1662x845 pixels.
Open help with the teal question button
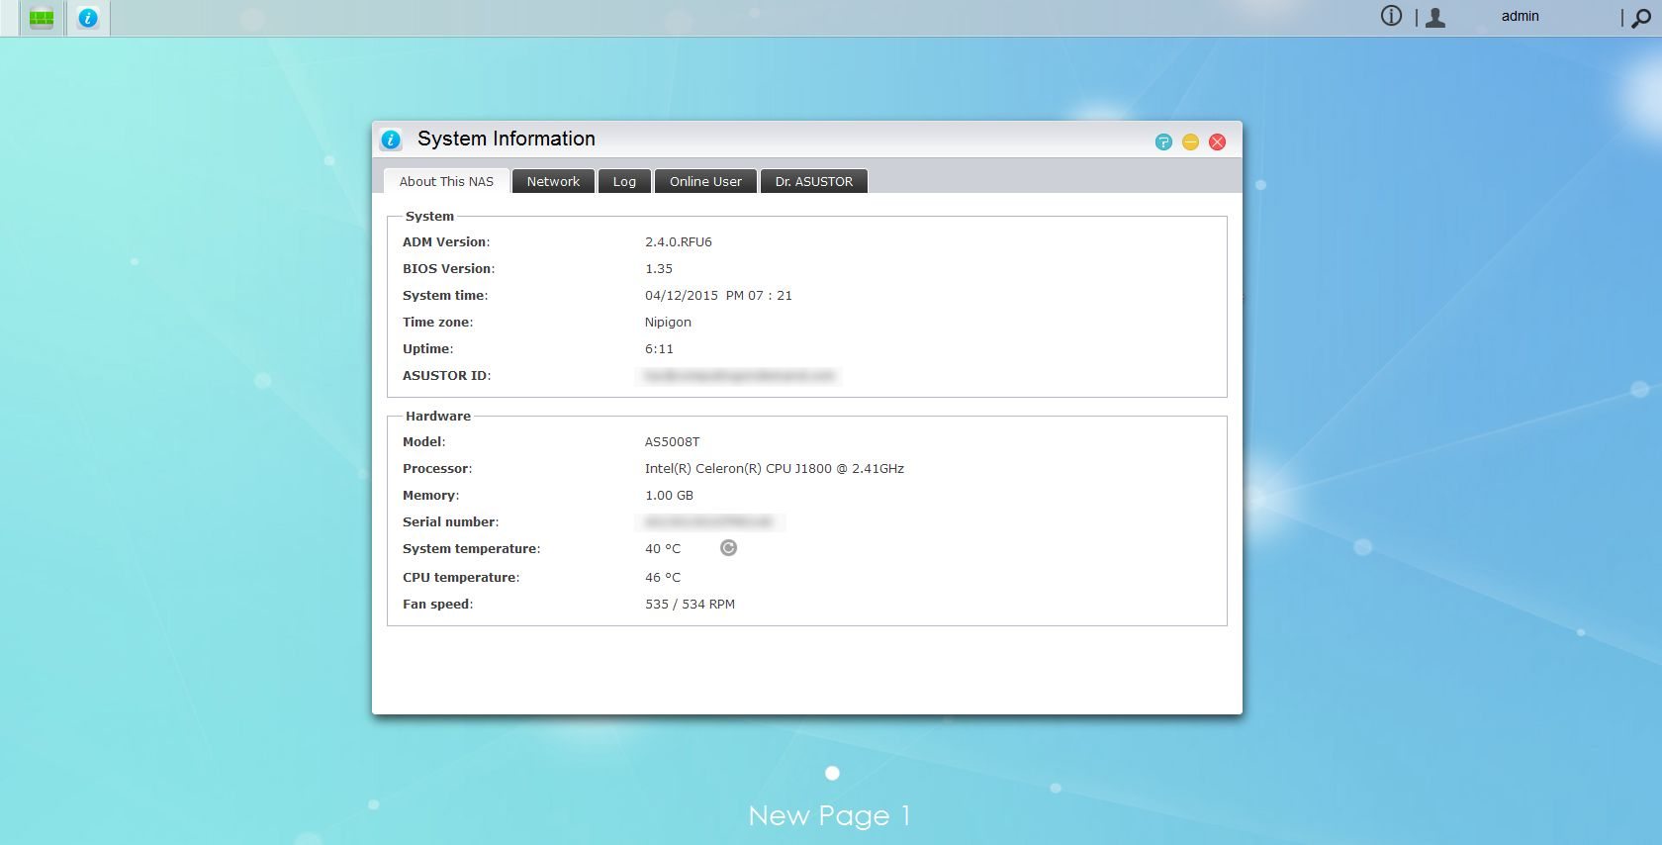pyautogui.click(x=1163, y=142)
